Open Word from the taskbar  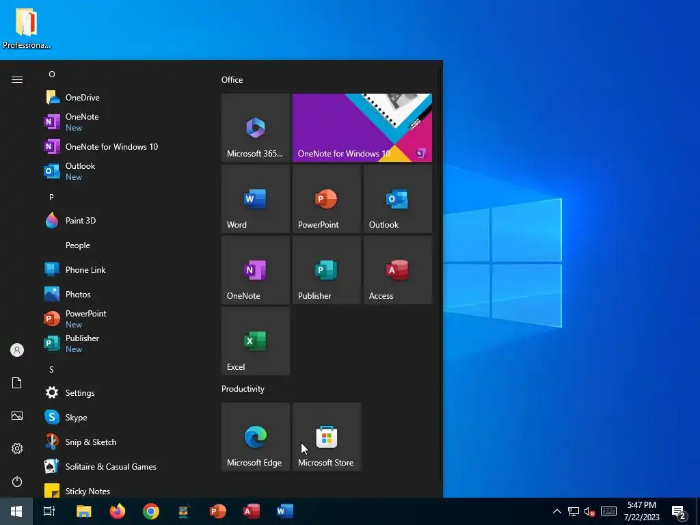(284, 511)
